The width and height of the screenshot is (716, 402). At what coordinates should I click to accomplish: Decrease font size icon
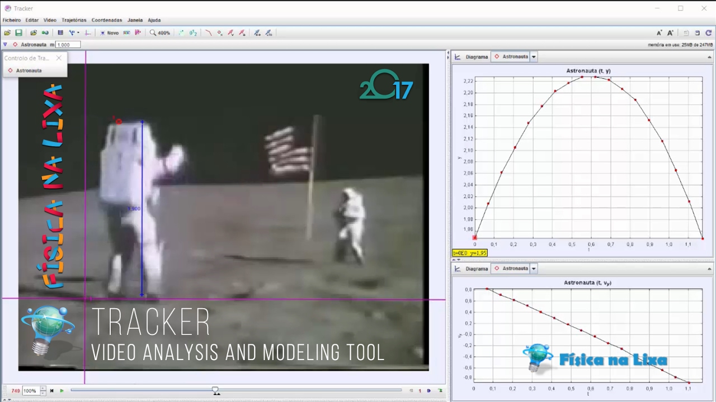659,33
